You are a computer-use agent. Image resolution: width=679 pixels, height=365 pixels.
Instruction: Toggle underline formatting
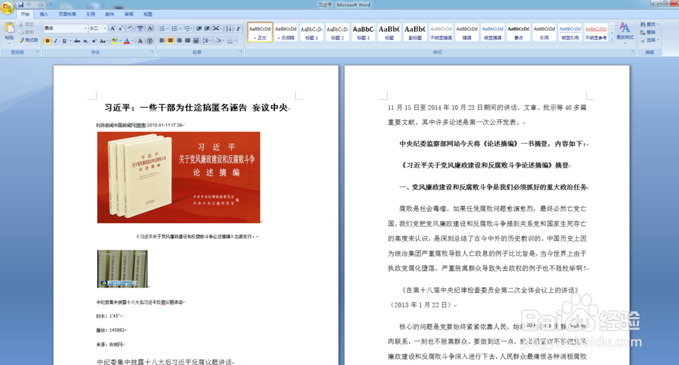(64, 41)
